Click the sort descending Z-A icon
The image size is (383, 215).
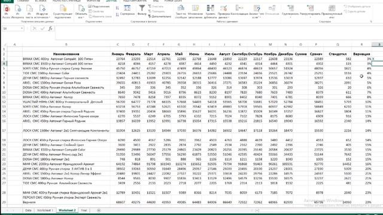117,14
